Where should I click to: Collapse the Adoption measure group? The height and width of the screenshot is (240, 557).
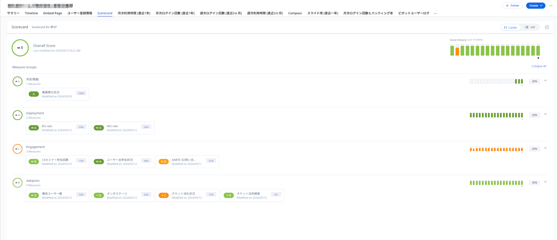[545, 182]
